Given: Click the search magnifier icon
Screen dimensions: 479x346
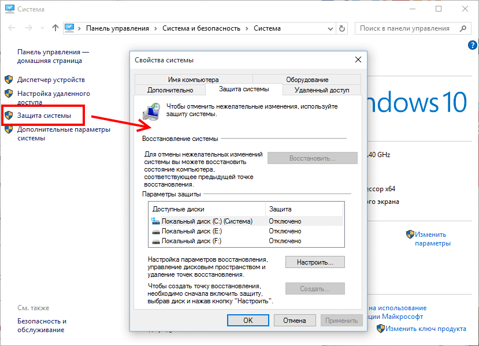Looking at the screenshot, I should pos(461,28).
